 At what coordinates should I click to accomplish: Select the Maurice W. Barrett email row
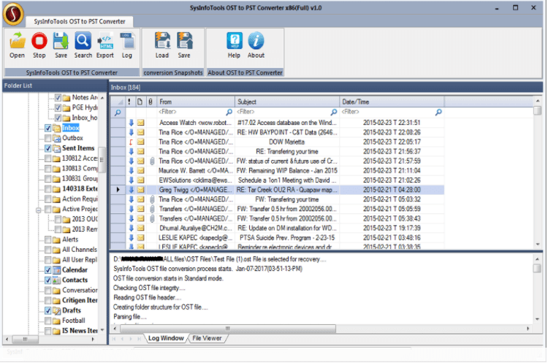pyautogui.click(x=278, y=170)
